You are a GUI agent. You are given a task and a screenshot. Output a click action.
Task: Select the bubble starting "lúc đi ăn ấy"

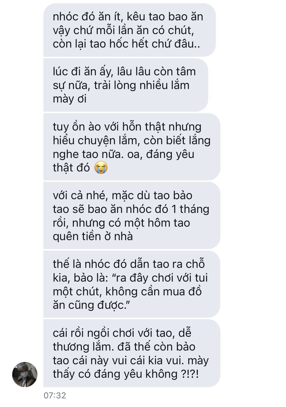click(x=126, y=85)
